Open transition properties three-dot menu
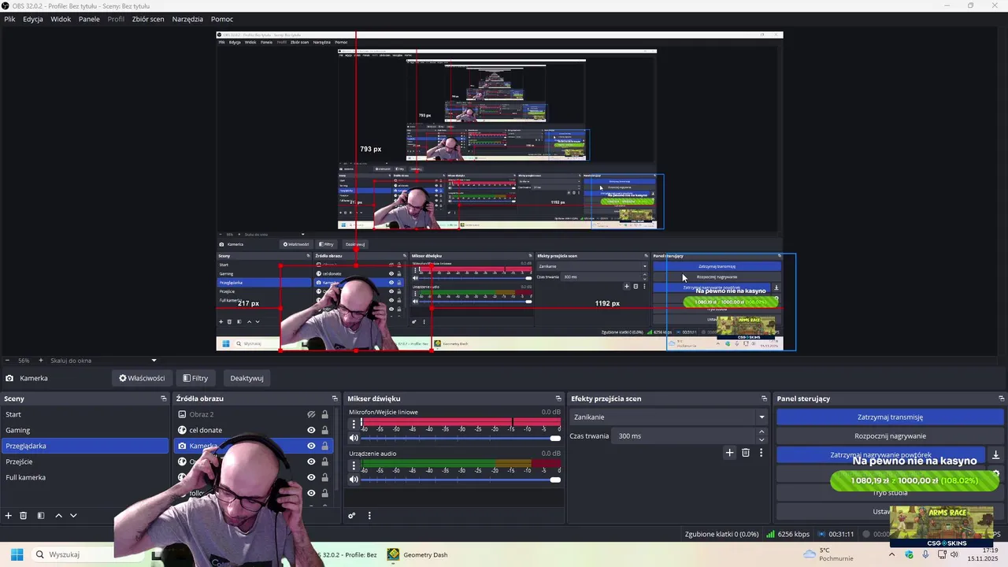The image size is (1008, 567). click(x=761, y=453)
